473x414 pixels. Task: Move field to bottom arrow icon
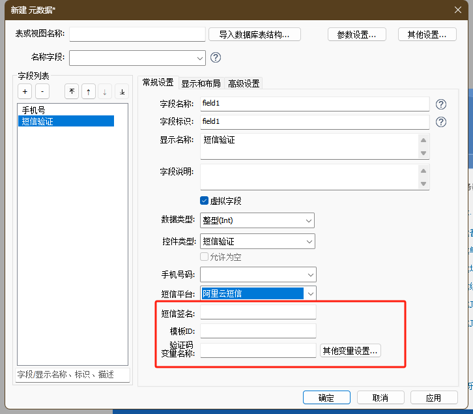(x=122, y=92)
